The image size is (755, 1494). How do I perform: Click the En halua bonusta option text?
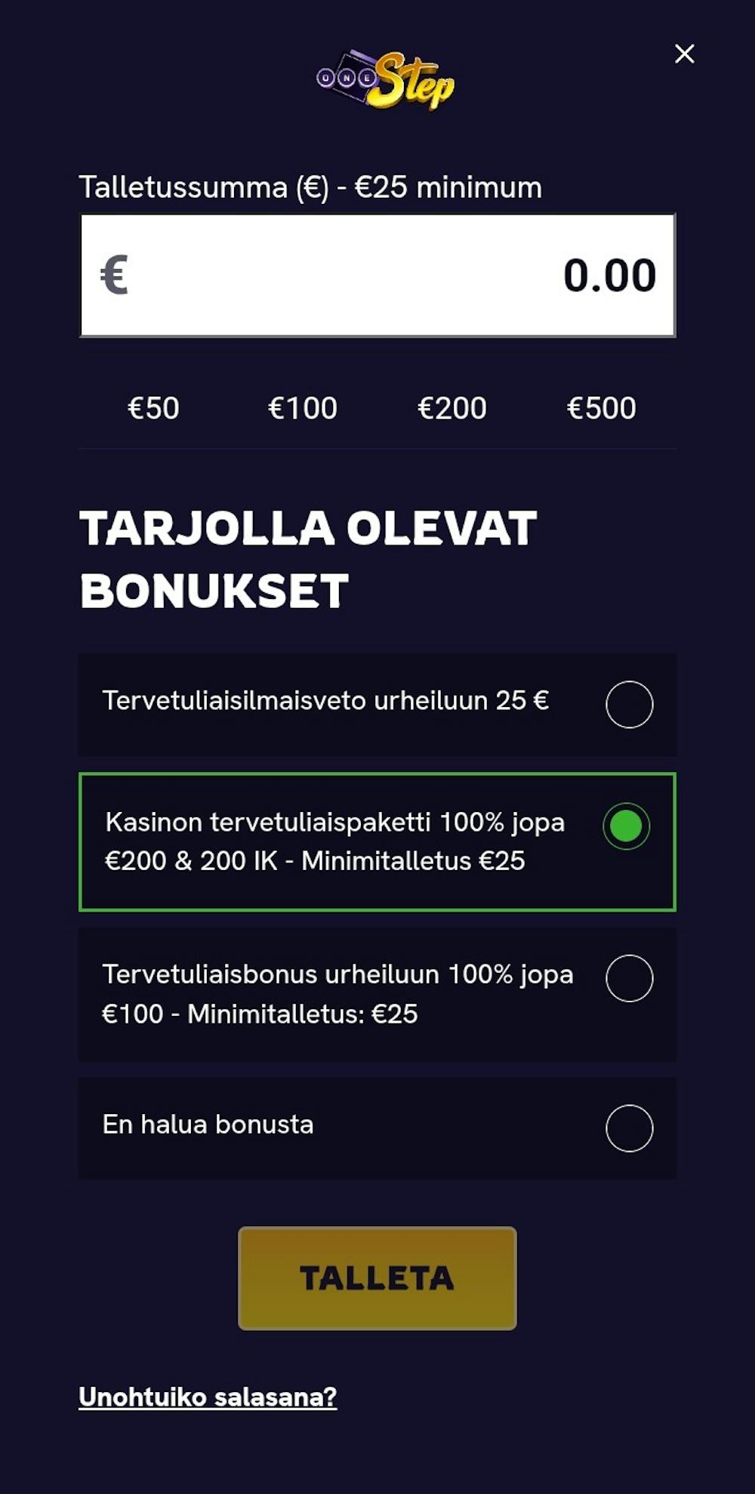pos(208,1125)
